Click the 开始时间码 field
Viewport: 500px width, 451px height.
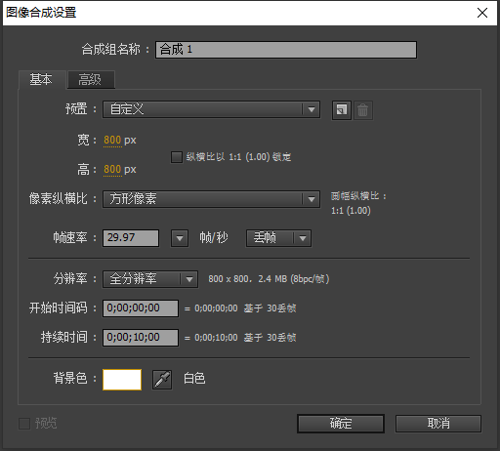[141, 308]
